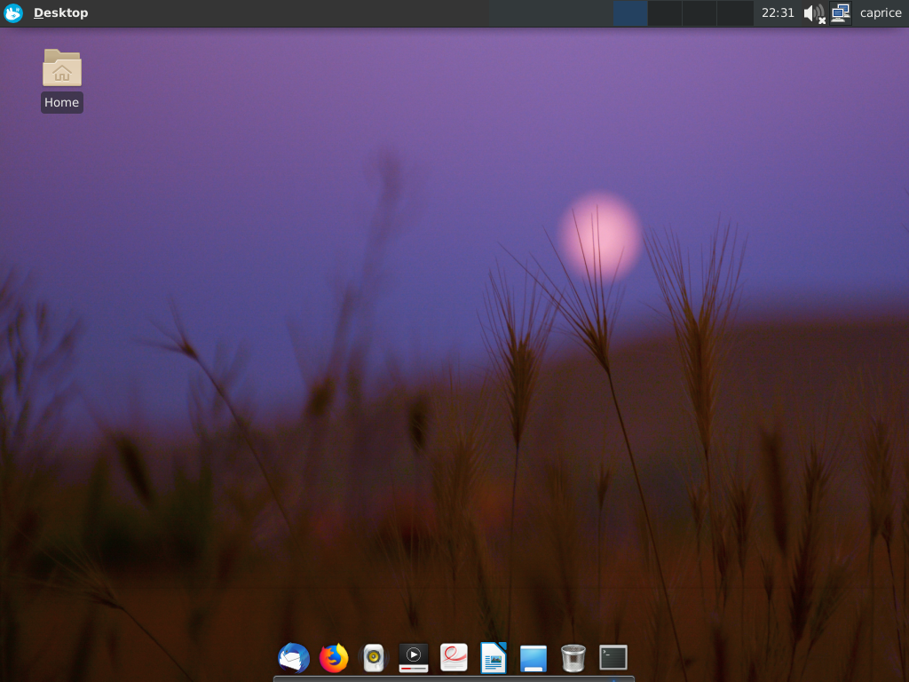Switch to the first highlighted workspace
Screen dimensions: 909x682
pos(630,12)
